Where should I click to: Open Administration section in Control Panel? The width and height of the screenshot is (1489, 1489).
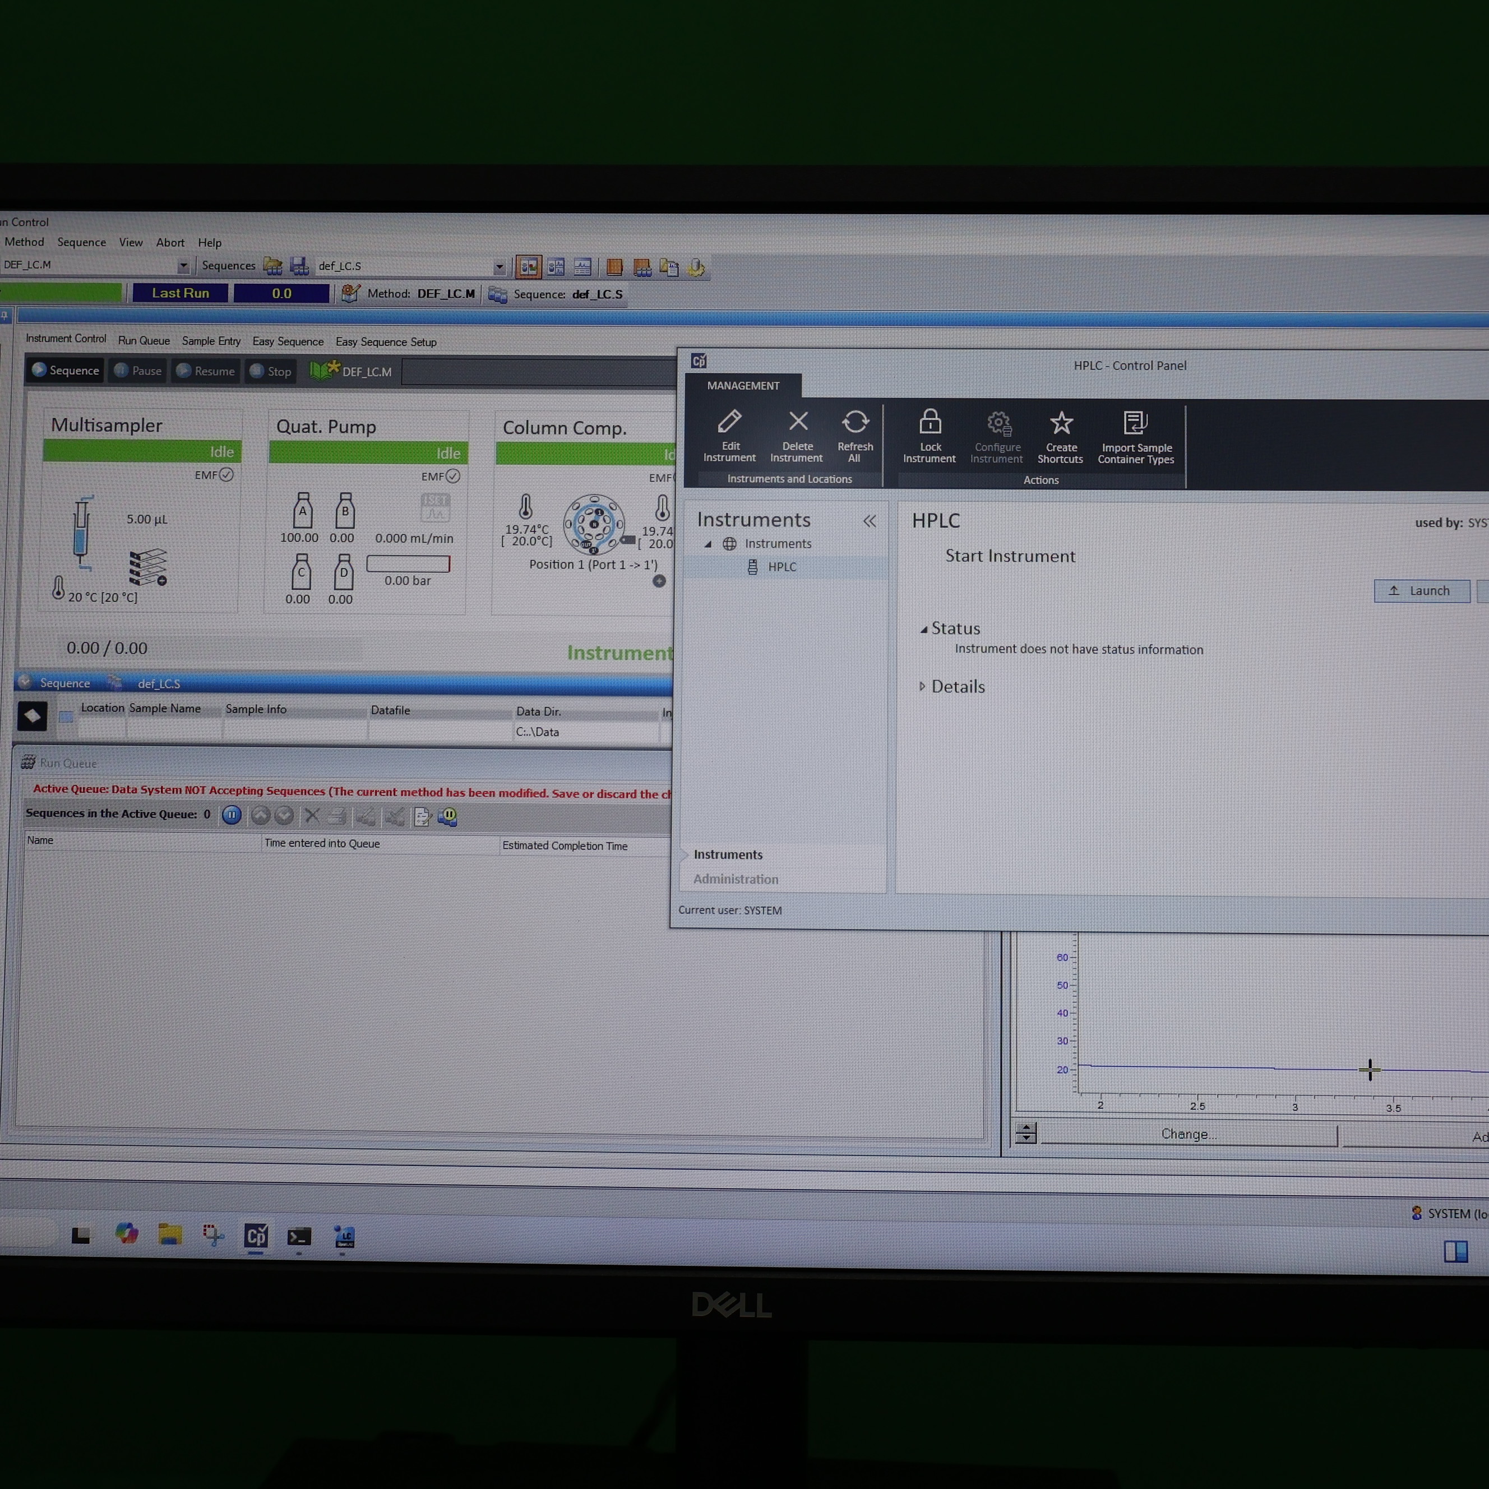coord(736,878)
